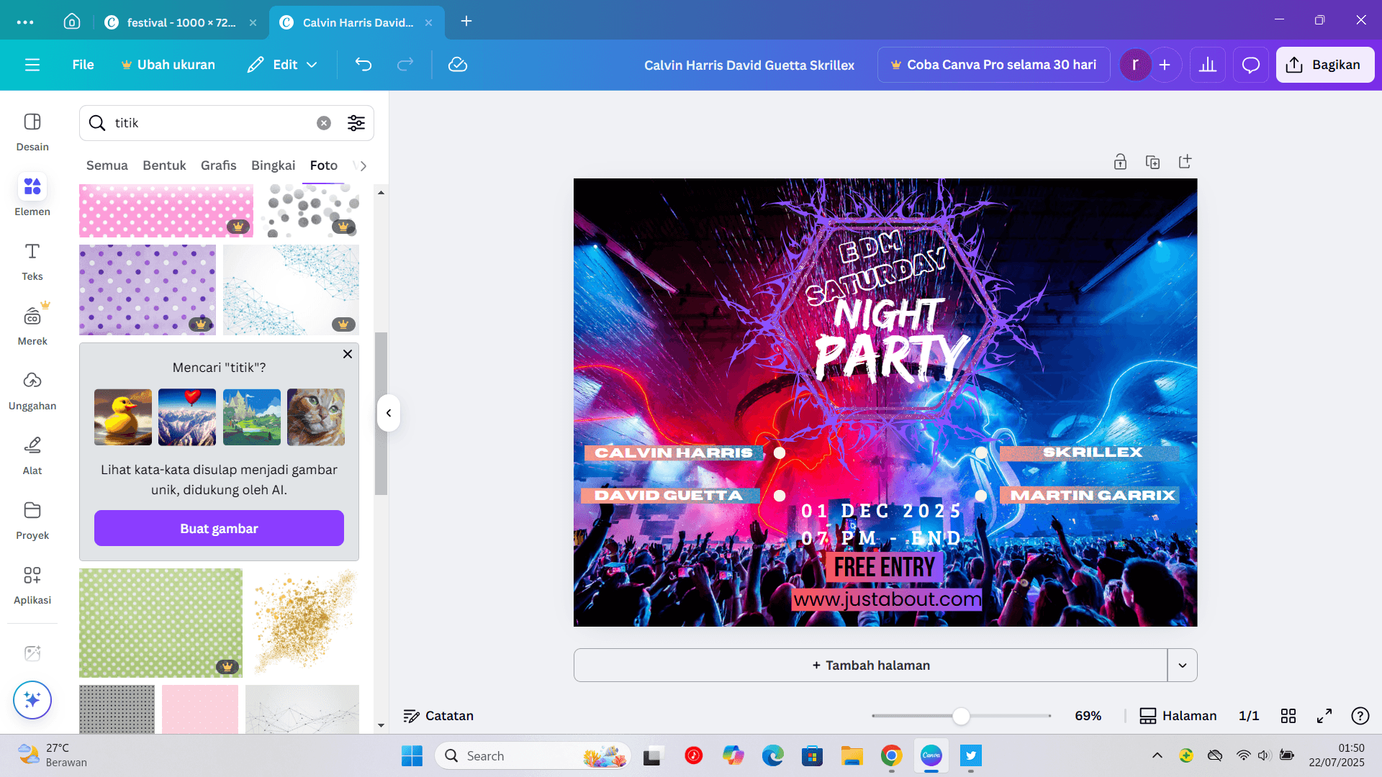Click the Bagikan share button
1382x777 pixels.
[1324, 65]
